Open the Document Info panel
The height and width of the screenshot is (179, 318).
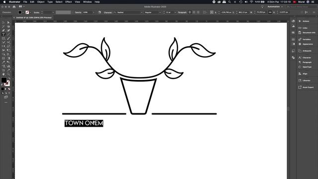[309, 32]
